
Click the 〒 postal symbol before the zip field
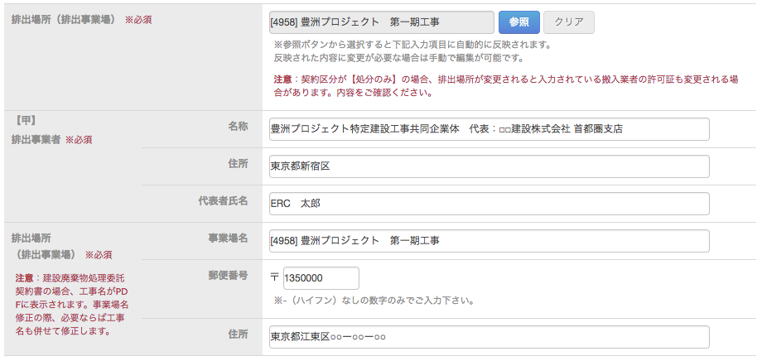(276, 279)
